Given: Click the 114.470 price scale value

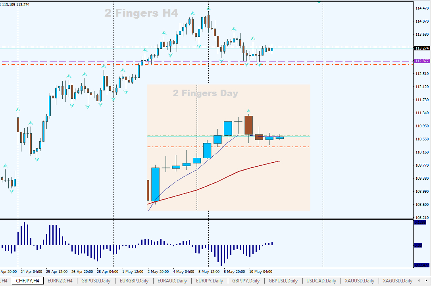Looking at the screenshot, I should [422, 8].
